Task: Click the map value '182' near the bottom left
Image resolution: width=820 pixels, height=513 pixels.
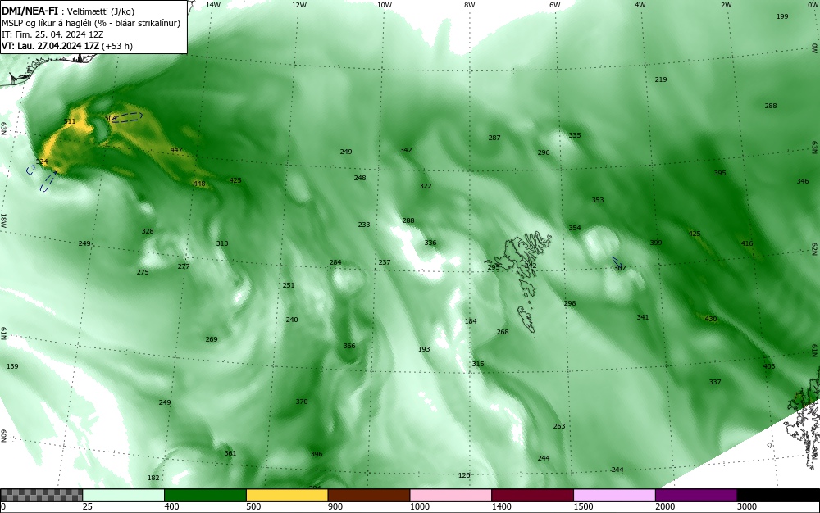Action: pos(154,478)
